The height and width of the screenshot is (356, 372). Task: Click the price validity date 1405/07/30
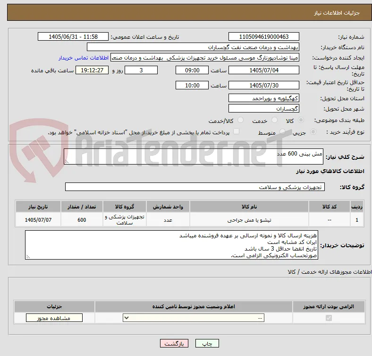(264, 85)
